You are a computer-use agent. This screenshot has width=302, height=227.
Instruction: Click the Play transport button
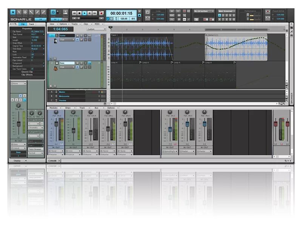pyautogui.click(x=84, y=13)
